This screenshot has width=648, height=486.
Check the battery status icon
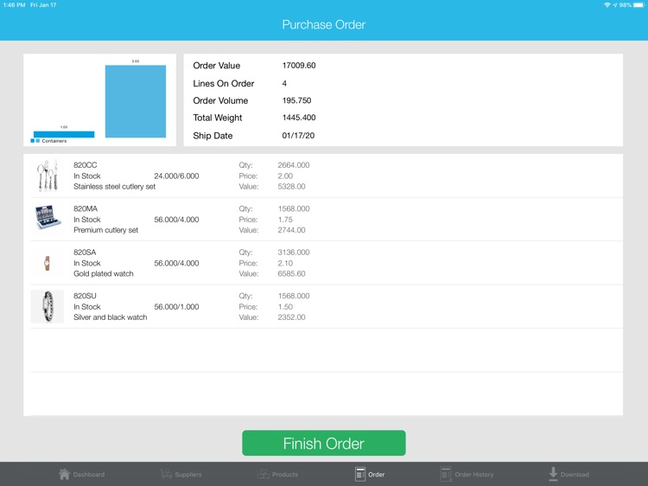point(638,5)
